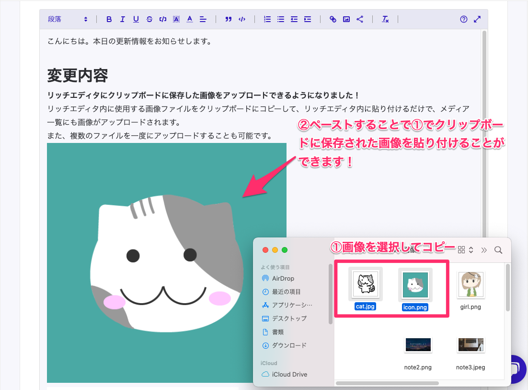Viewport: 528px width, 390px height.
Task: Apply italic formatting from the toolbar
Action: pos(122,19)
